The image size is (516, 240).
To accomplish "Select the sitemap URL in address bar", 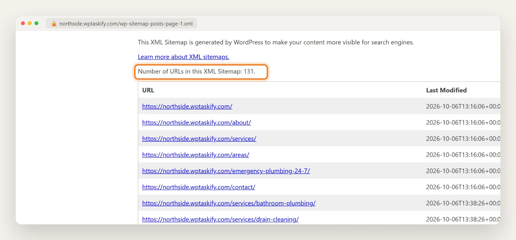I will [x=126, y=24].
